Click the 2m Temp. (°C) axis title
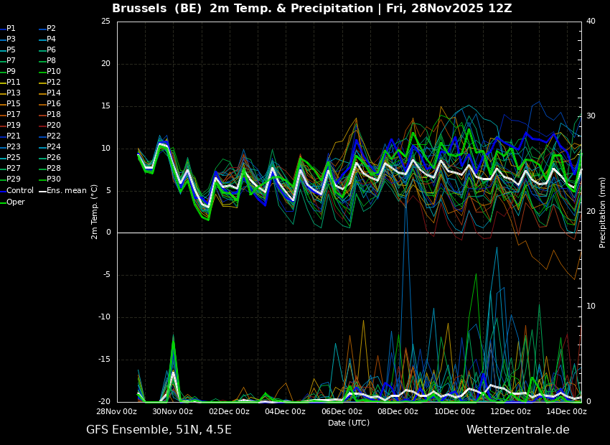This screenshot has width=610, height=445. pos(94,212)
